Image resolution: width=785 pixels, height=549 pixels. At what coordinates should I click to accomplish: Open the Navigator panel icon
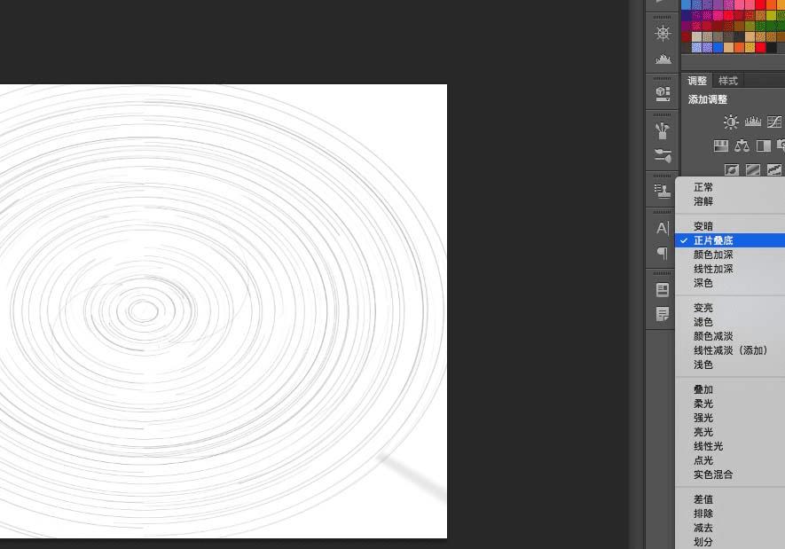point(663,34)
